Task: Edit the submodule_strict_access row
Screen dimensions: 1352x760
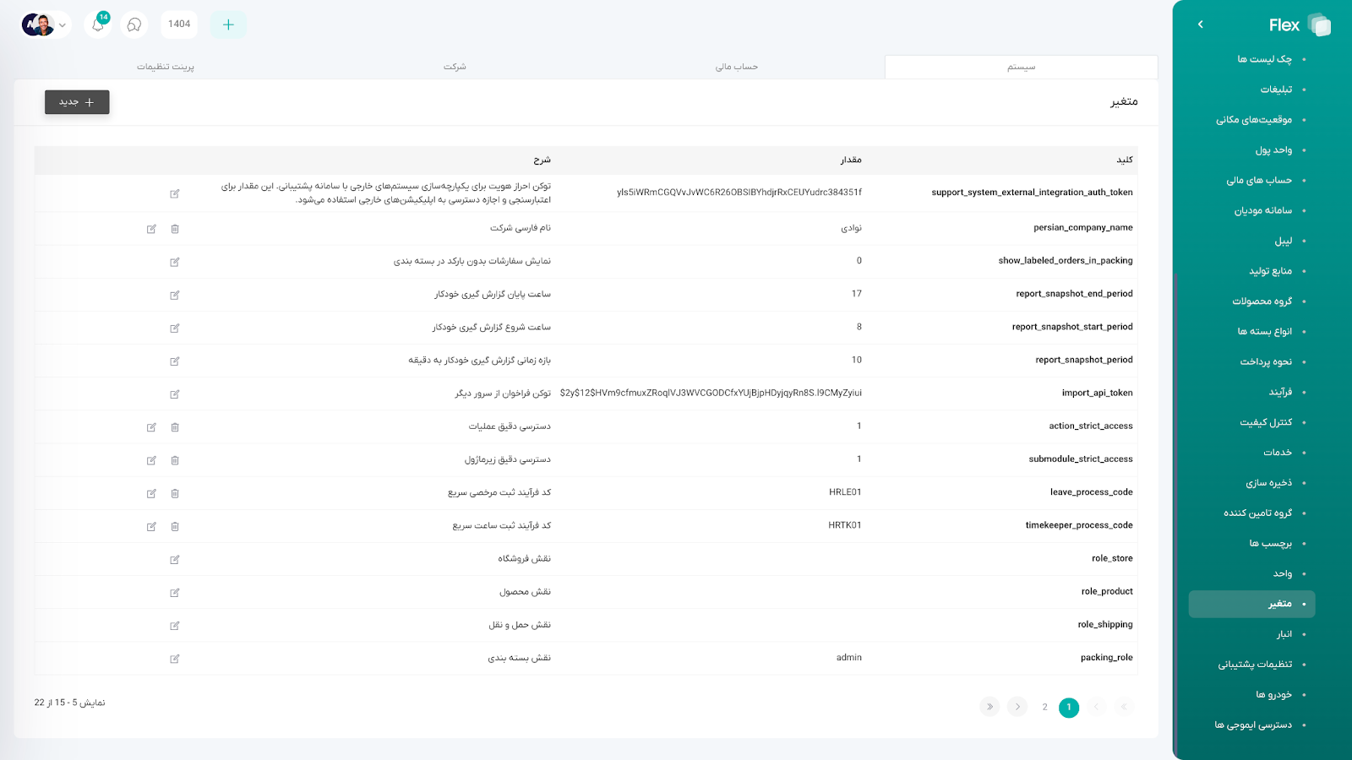Action: [151, 460]
